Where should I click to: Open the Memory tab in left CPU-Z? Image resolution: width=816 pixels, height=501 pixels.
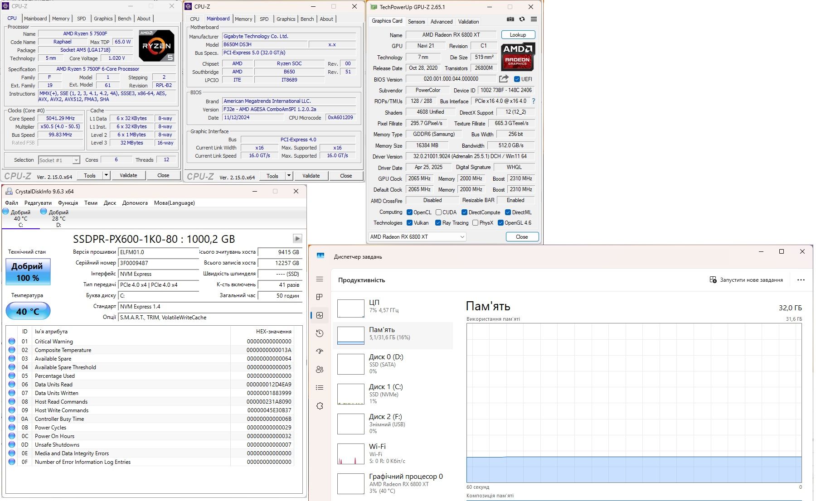(61, 19)
